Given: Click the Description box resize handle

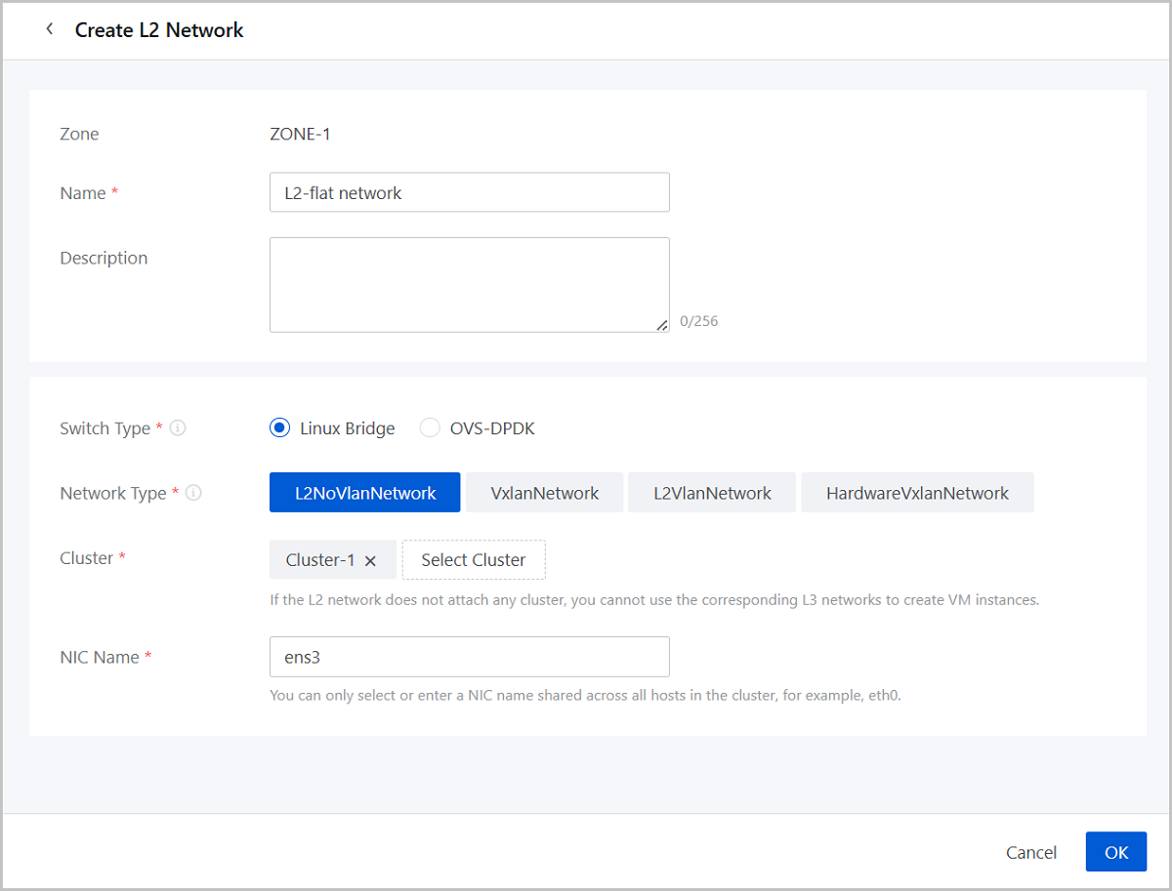Looking at the screenshot, I should click(x=662, y=325).
